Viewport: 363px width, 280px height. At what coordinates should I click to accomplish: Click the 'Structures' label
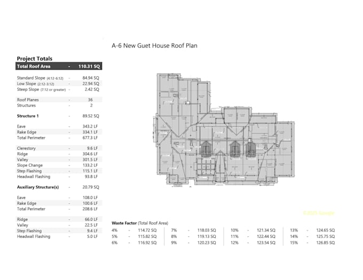pos(26,106)
